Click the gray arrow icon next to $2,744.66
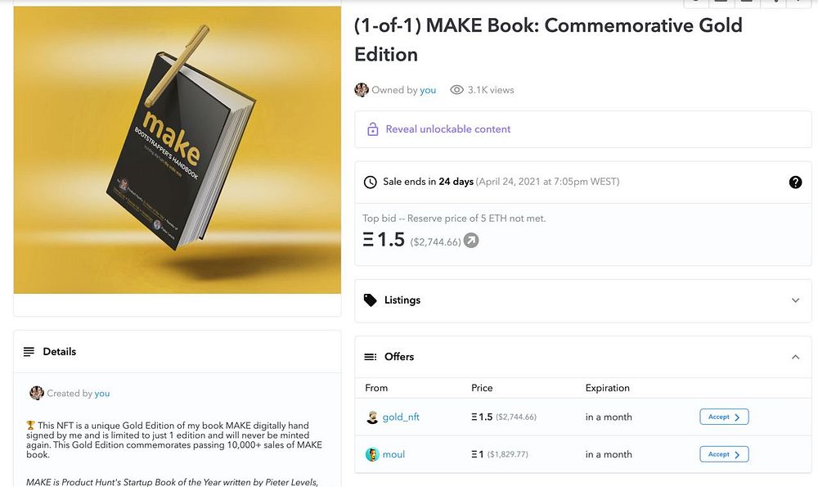 pos(471,241)
